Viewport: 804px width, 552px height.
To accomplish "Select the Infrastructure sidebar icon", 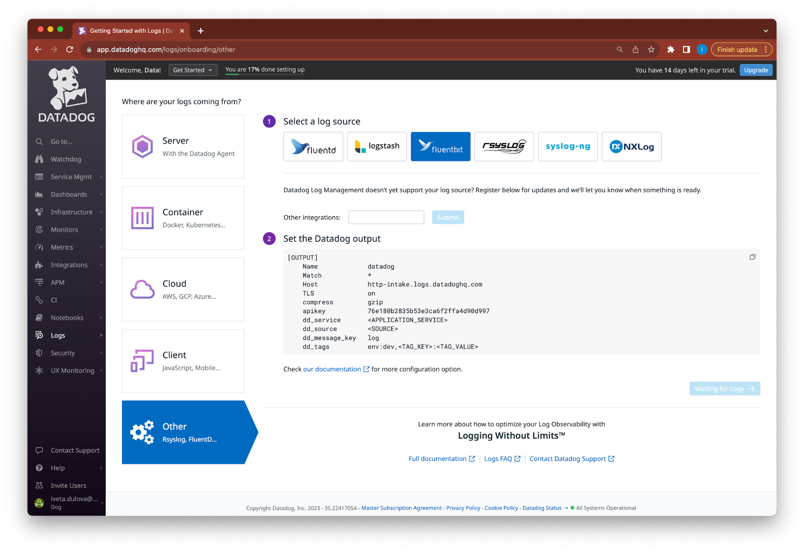I will pos(39,212).
